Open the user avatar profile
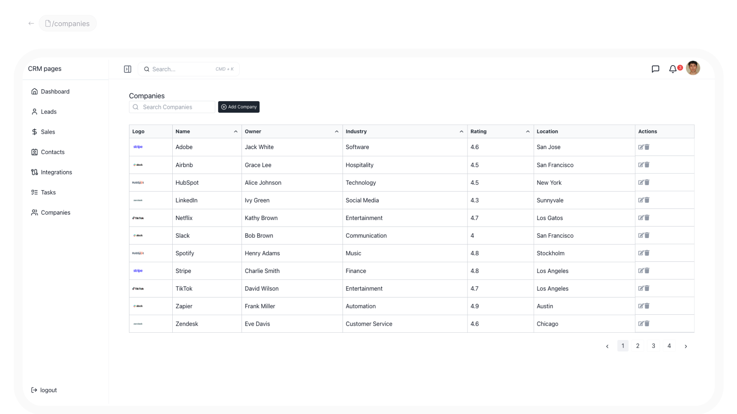Image resolution: width=737 pixels, height=414 pixels. coord(693,68)
